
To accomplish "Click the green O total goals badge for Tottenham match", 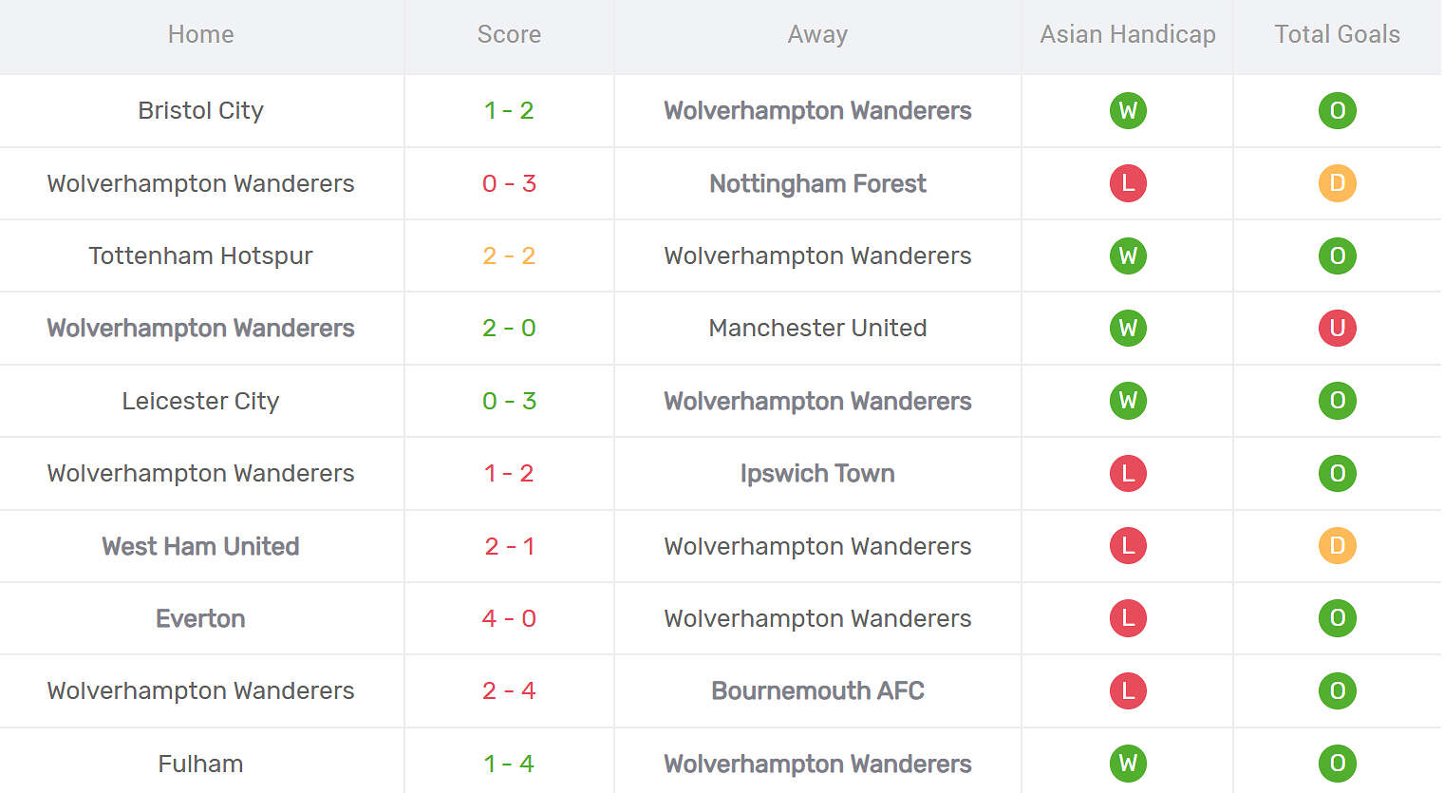I will [x=1337, y=256].
